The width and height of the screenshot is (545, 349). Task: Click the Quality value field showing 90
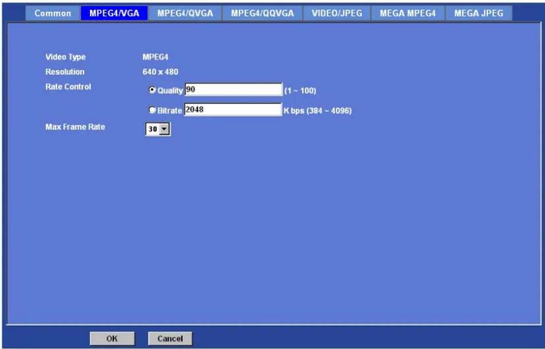[x=233, y=89]
